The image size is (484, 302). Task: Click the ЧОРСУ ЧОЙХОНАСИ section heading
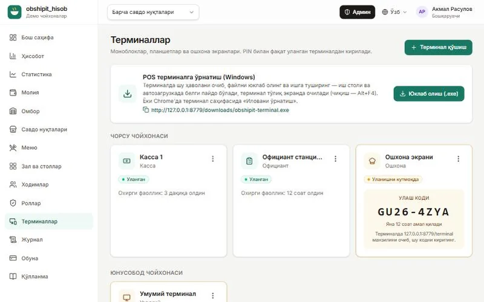(x=139, y=136)
